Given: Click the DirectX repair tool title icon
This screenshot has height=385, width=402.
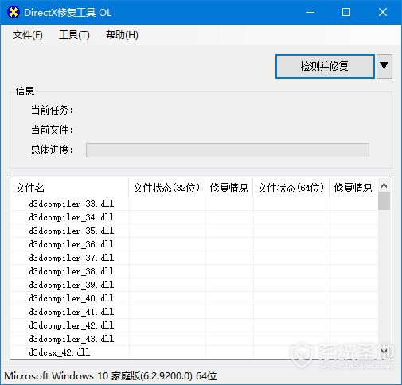Looking at the screenshot, I should pyautogui.click(x=13, y=12).
